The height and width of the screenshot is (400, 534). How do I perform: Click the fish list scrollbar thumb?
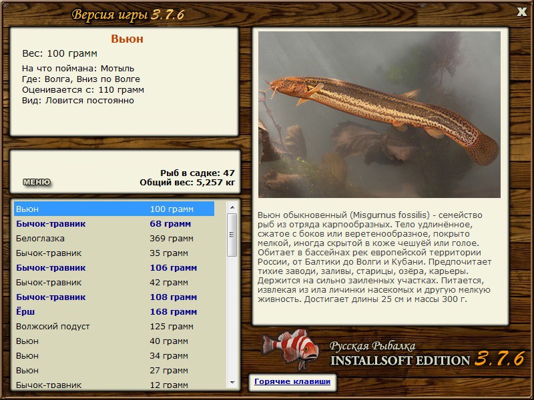(232, 235)
